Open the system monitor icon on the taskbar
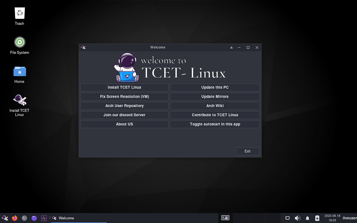This screenshot has height=223, width=357. pyautogui.click(x=44, y=218)
